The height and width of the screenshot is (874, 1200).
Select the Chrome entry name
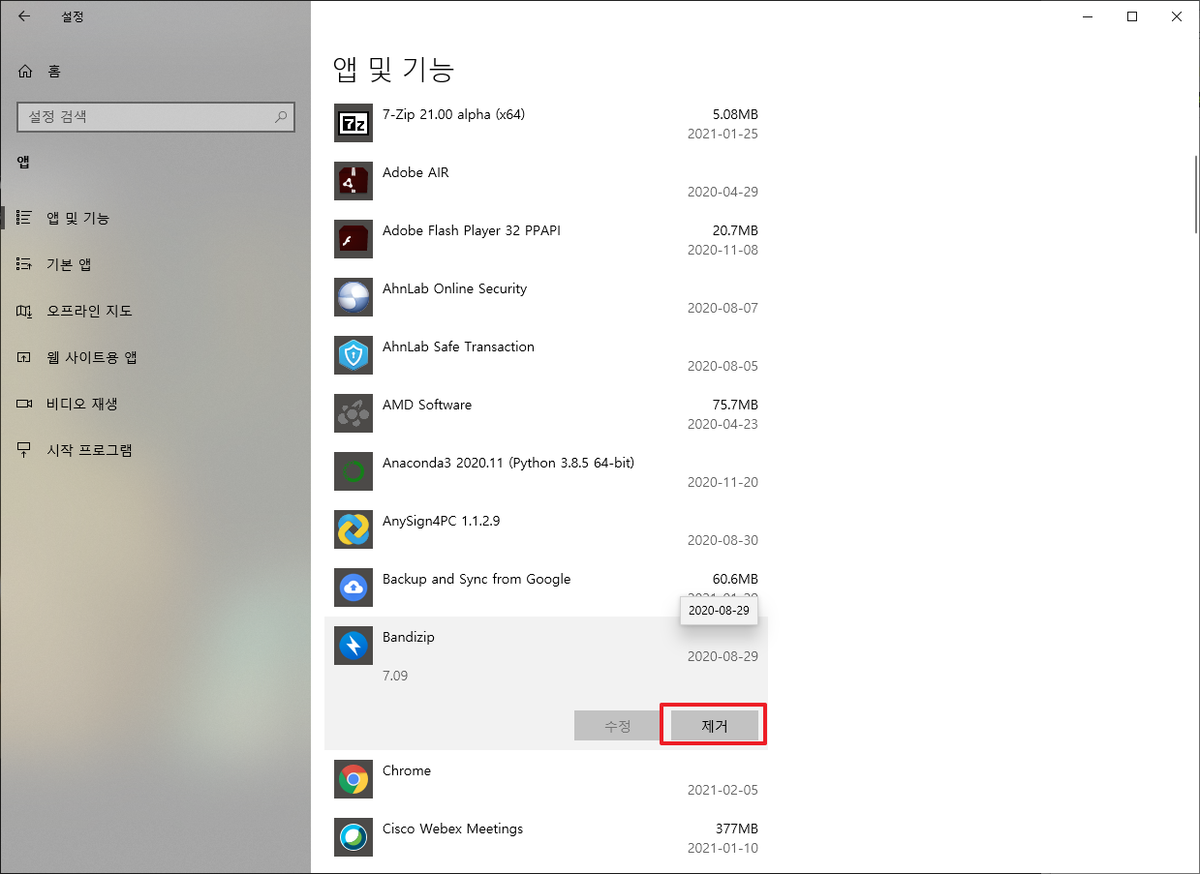pyautogui.click(x=407, y=770)
